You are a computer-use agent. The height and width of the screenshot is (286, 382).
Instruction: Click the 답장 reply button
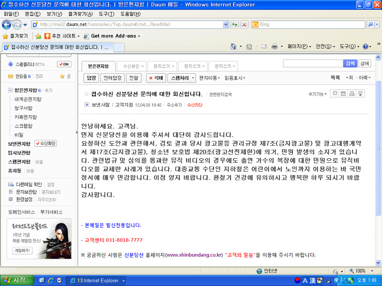pyautogui.click(x=91, y=78)
